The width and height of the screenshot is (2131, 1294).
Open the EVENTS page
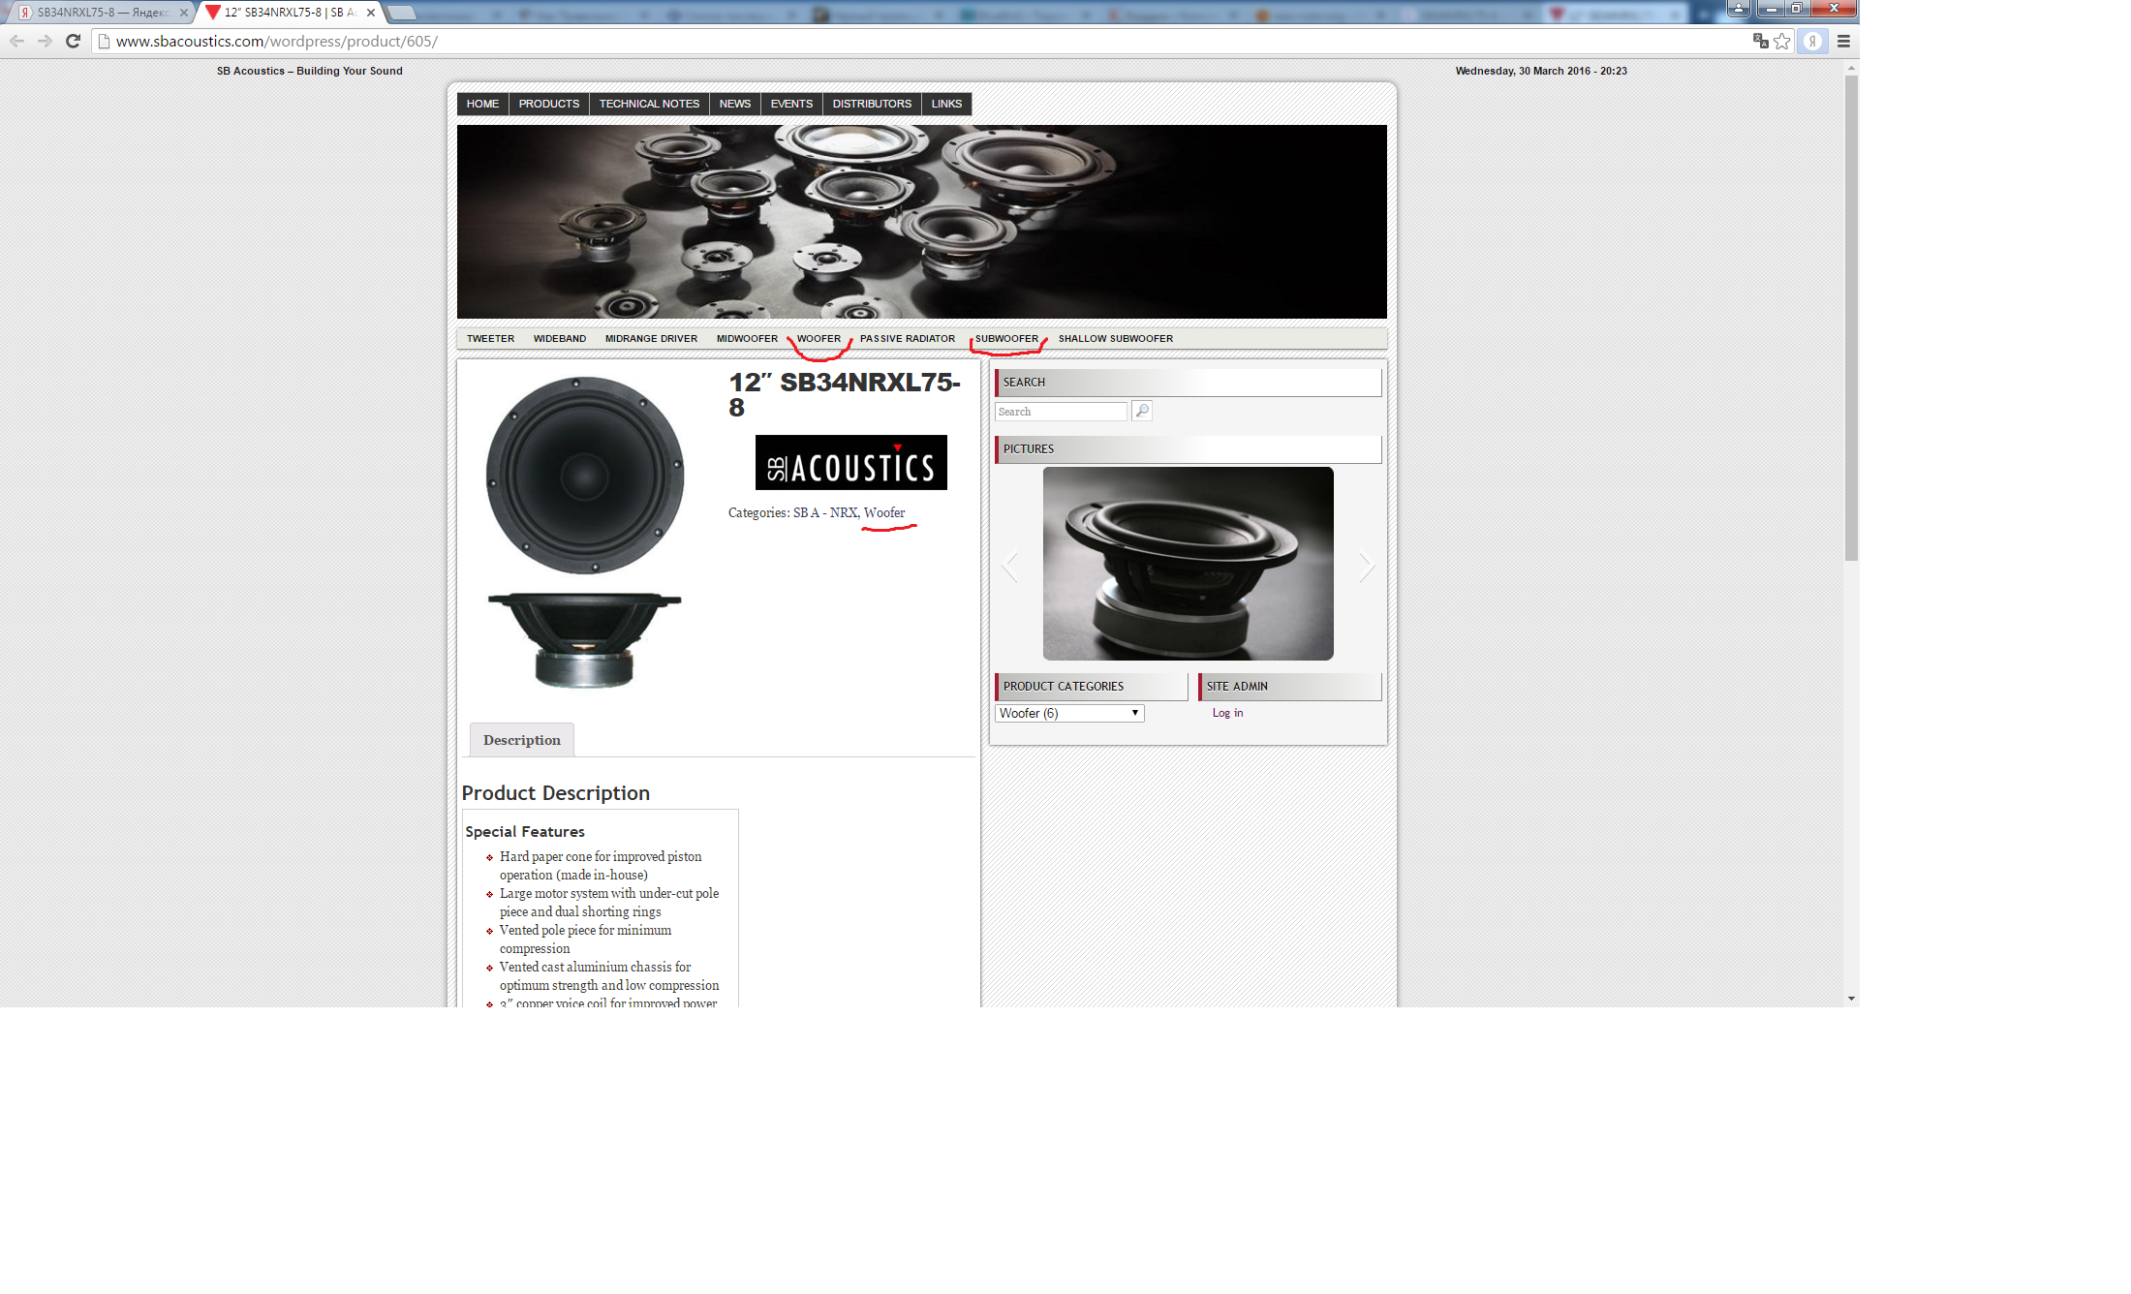[x=791, y=104]
